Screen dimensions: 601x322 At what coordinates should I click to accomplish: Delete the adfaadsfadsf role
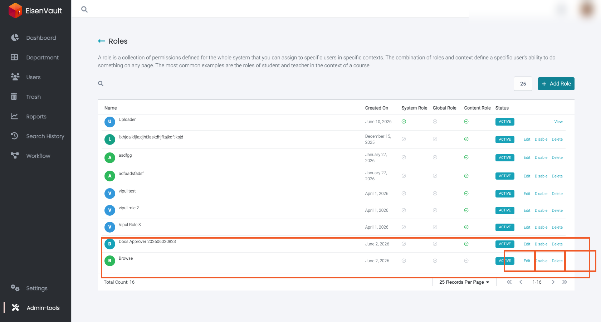coord(557,176)
